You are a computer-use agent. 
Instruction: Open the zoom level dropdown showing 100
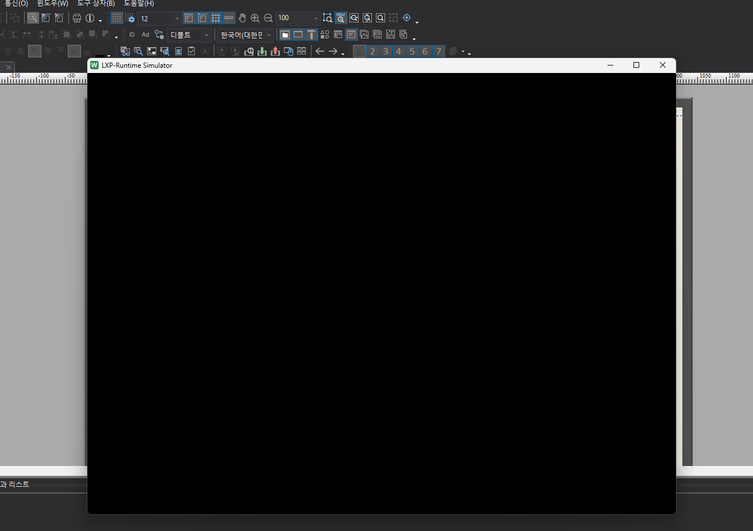(x=298, y=18)
